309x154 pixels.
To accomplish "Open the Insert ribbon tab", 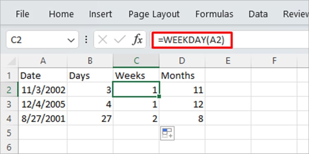I will click(100, 14).
